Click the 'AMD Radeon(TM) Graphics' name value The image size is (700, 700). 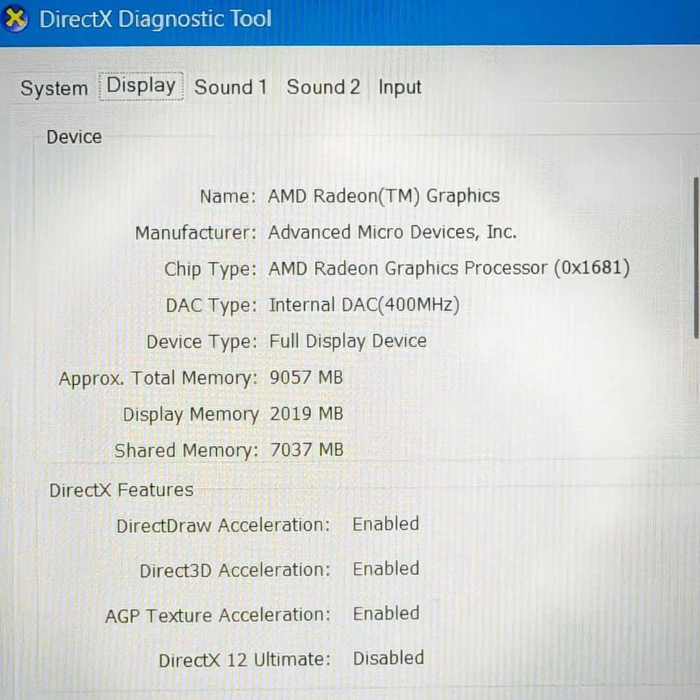(383, 196)
